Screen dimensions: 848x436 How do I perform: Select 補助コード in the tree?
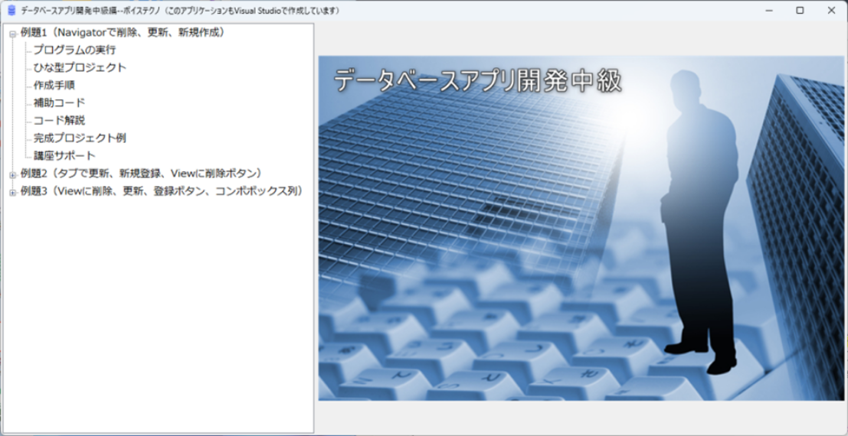[59, 102]
